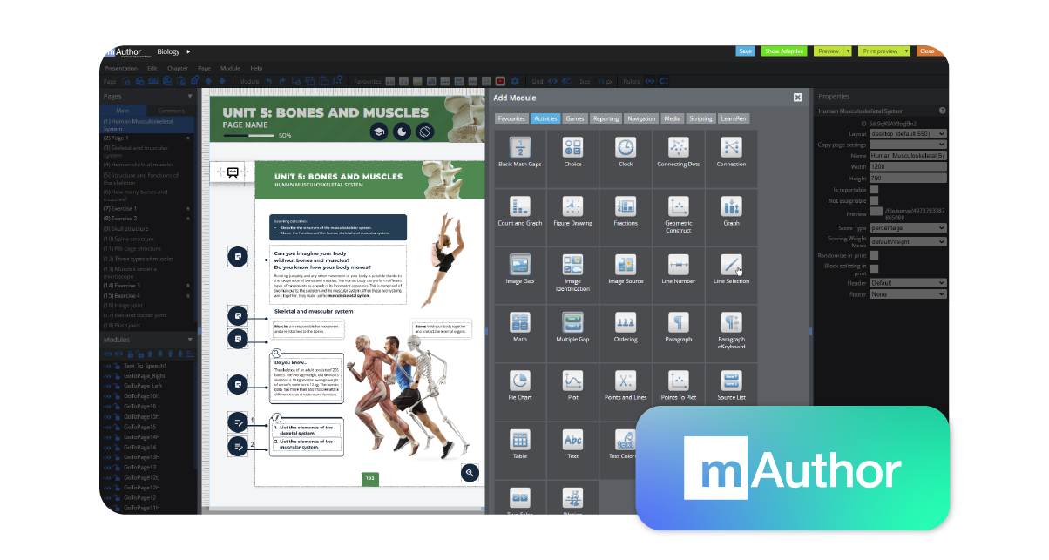The image size is (1049, 560).
Task: Click the Show Adaptive button
Action: pos(784,51)
